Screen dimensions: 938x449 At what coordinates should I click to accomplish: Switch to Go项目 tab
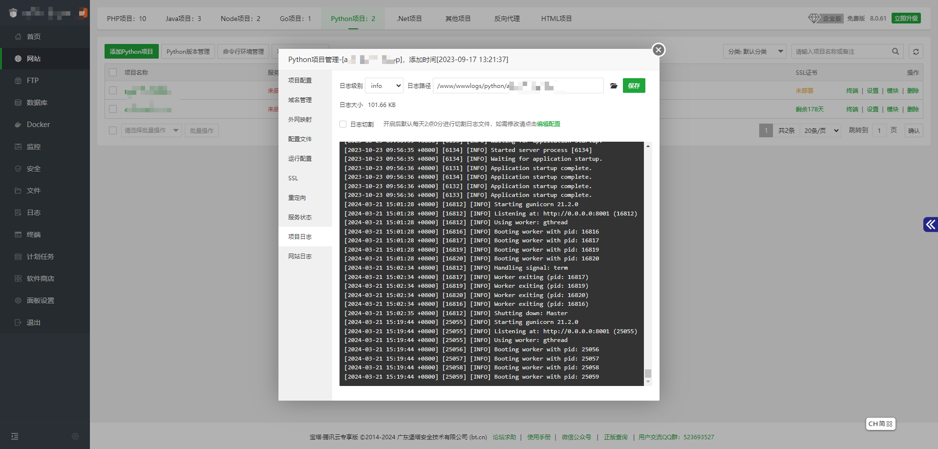click(295, 19)
